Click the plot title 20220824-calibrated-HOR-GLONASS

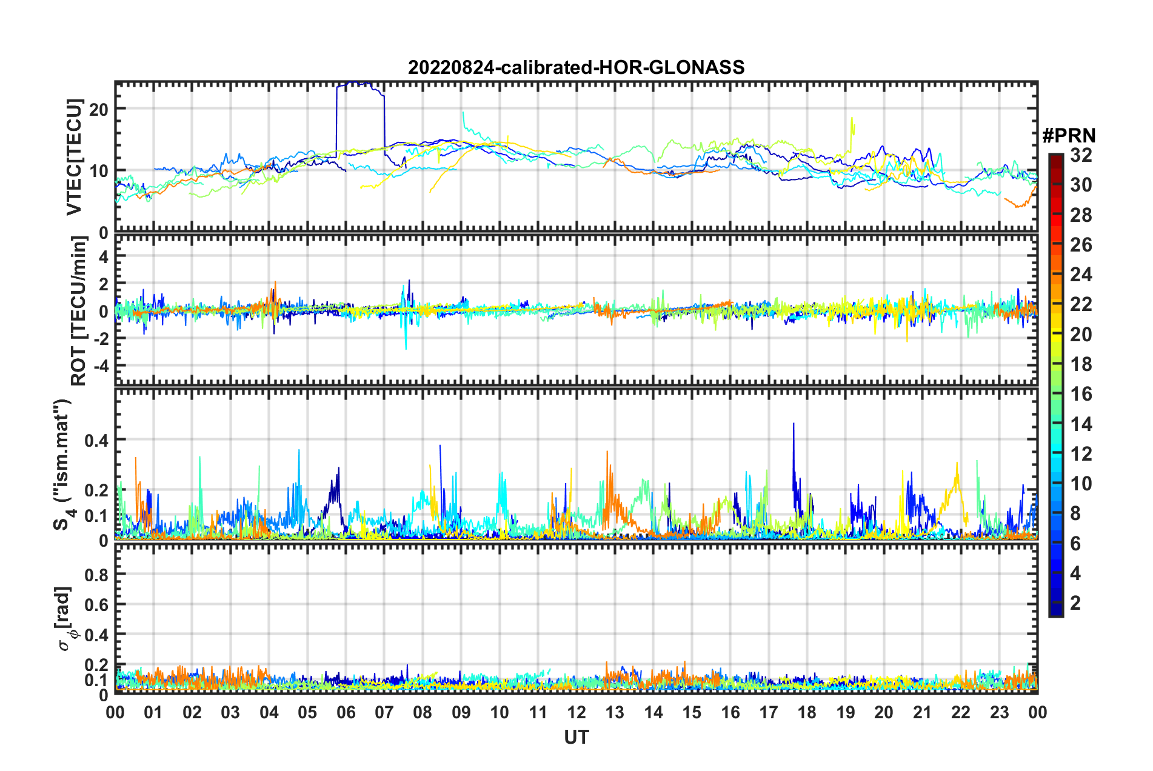coord(576,67)
